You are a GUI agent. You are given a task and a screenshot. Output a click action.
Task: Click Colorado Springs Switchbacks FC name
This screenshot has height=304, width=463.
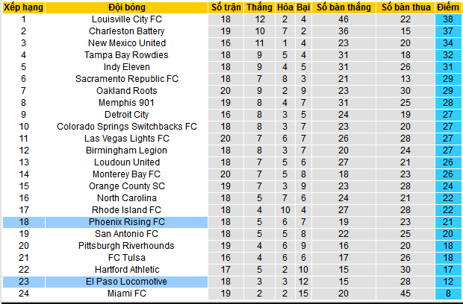click(x=127, y=127)
